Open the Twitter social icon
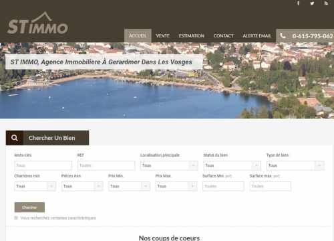Viewport: 334px width, 241px height. click(x=312, y=3)
